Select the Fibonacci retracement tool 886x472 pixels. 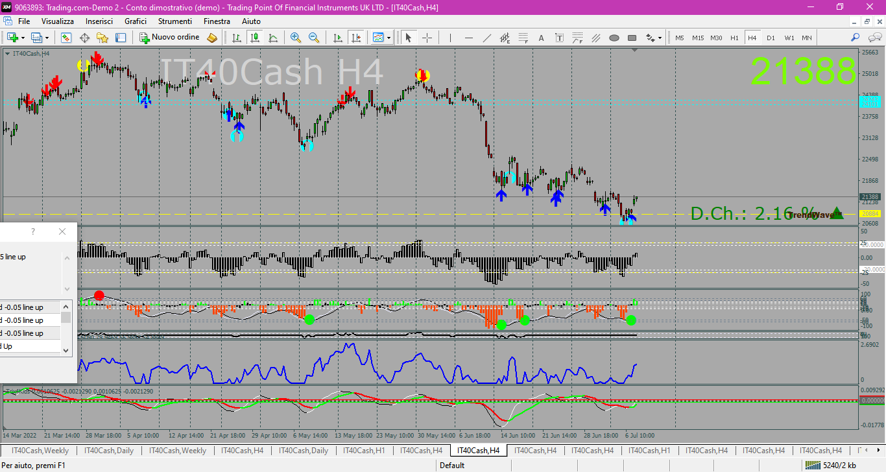[523, 38]
